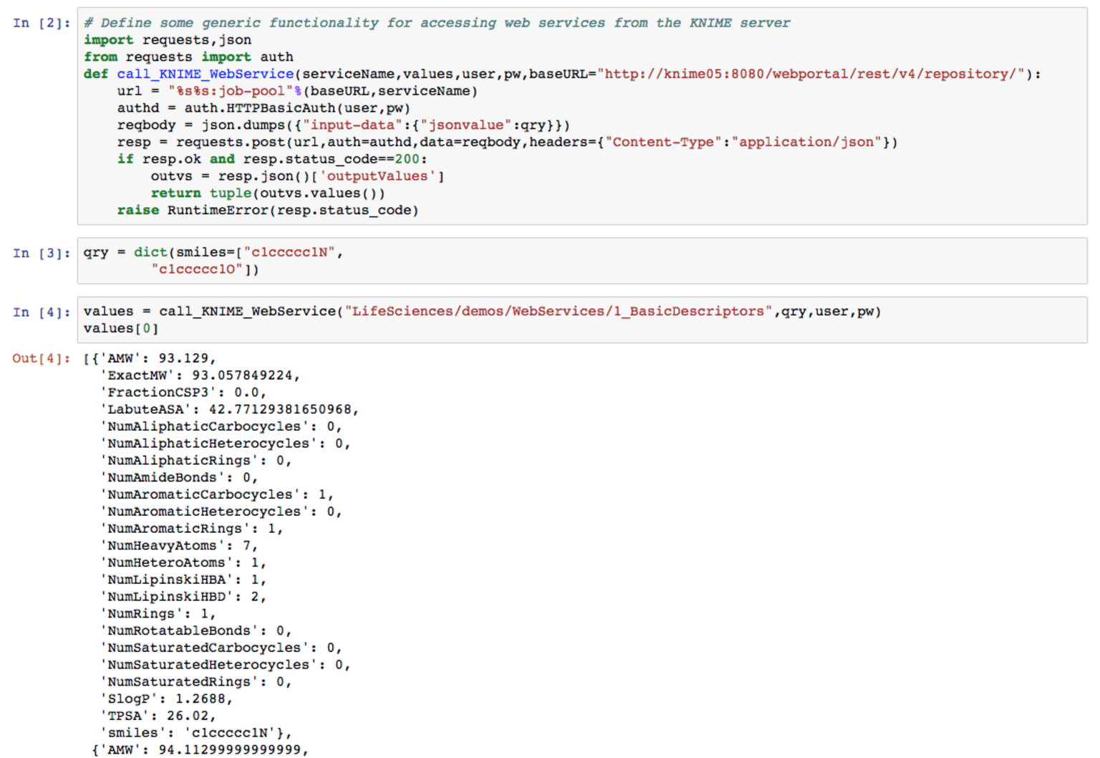Click the 'NumAromaticHeterocycles' output entry
This screenshot has height=758, width=1100.
tap(221, 512)
